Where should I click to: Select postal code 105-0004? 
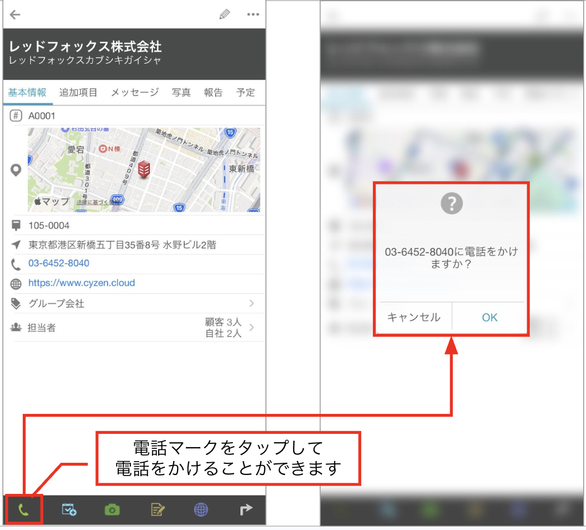tap(49, 226)
